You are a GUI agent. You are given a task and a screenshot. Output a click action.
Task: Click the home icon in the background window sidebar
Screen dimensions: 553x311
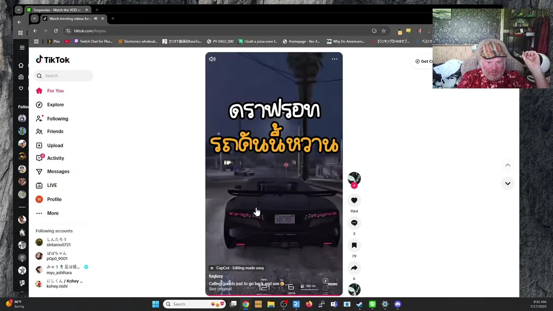pos(21,65)
